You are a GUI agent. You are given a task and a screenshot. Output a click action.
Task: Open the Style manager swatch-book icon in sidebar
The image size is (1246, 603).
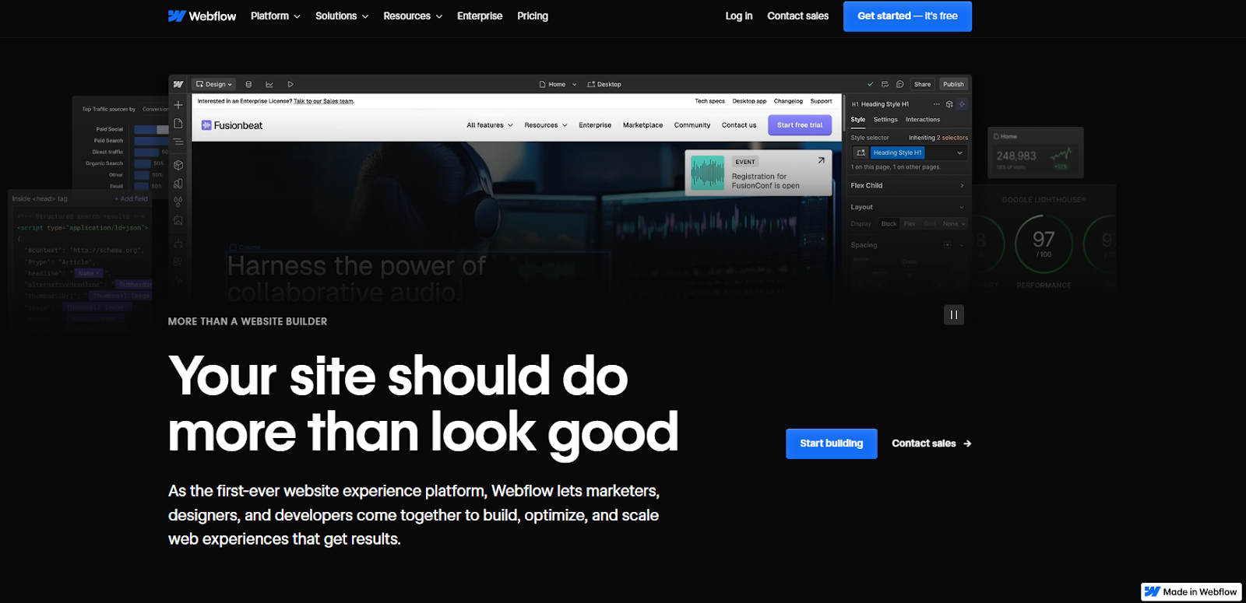pyautogui.click(x=178, y=184)
